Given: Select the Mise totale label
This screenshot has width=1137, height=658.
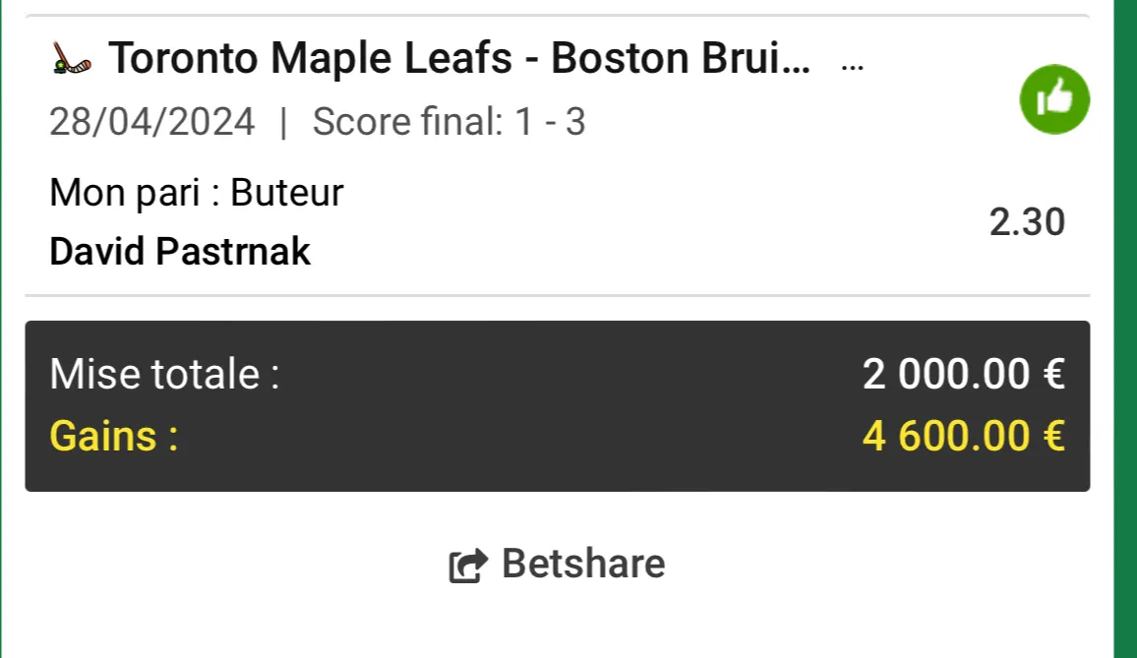Looking at the screenshot, I should [164, 374].
